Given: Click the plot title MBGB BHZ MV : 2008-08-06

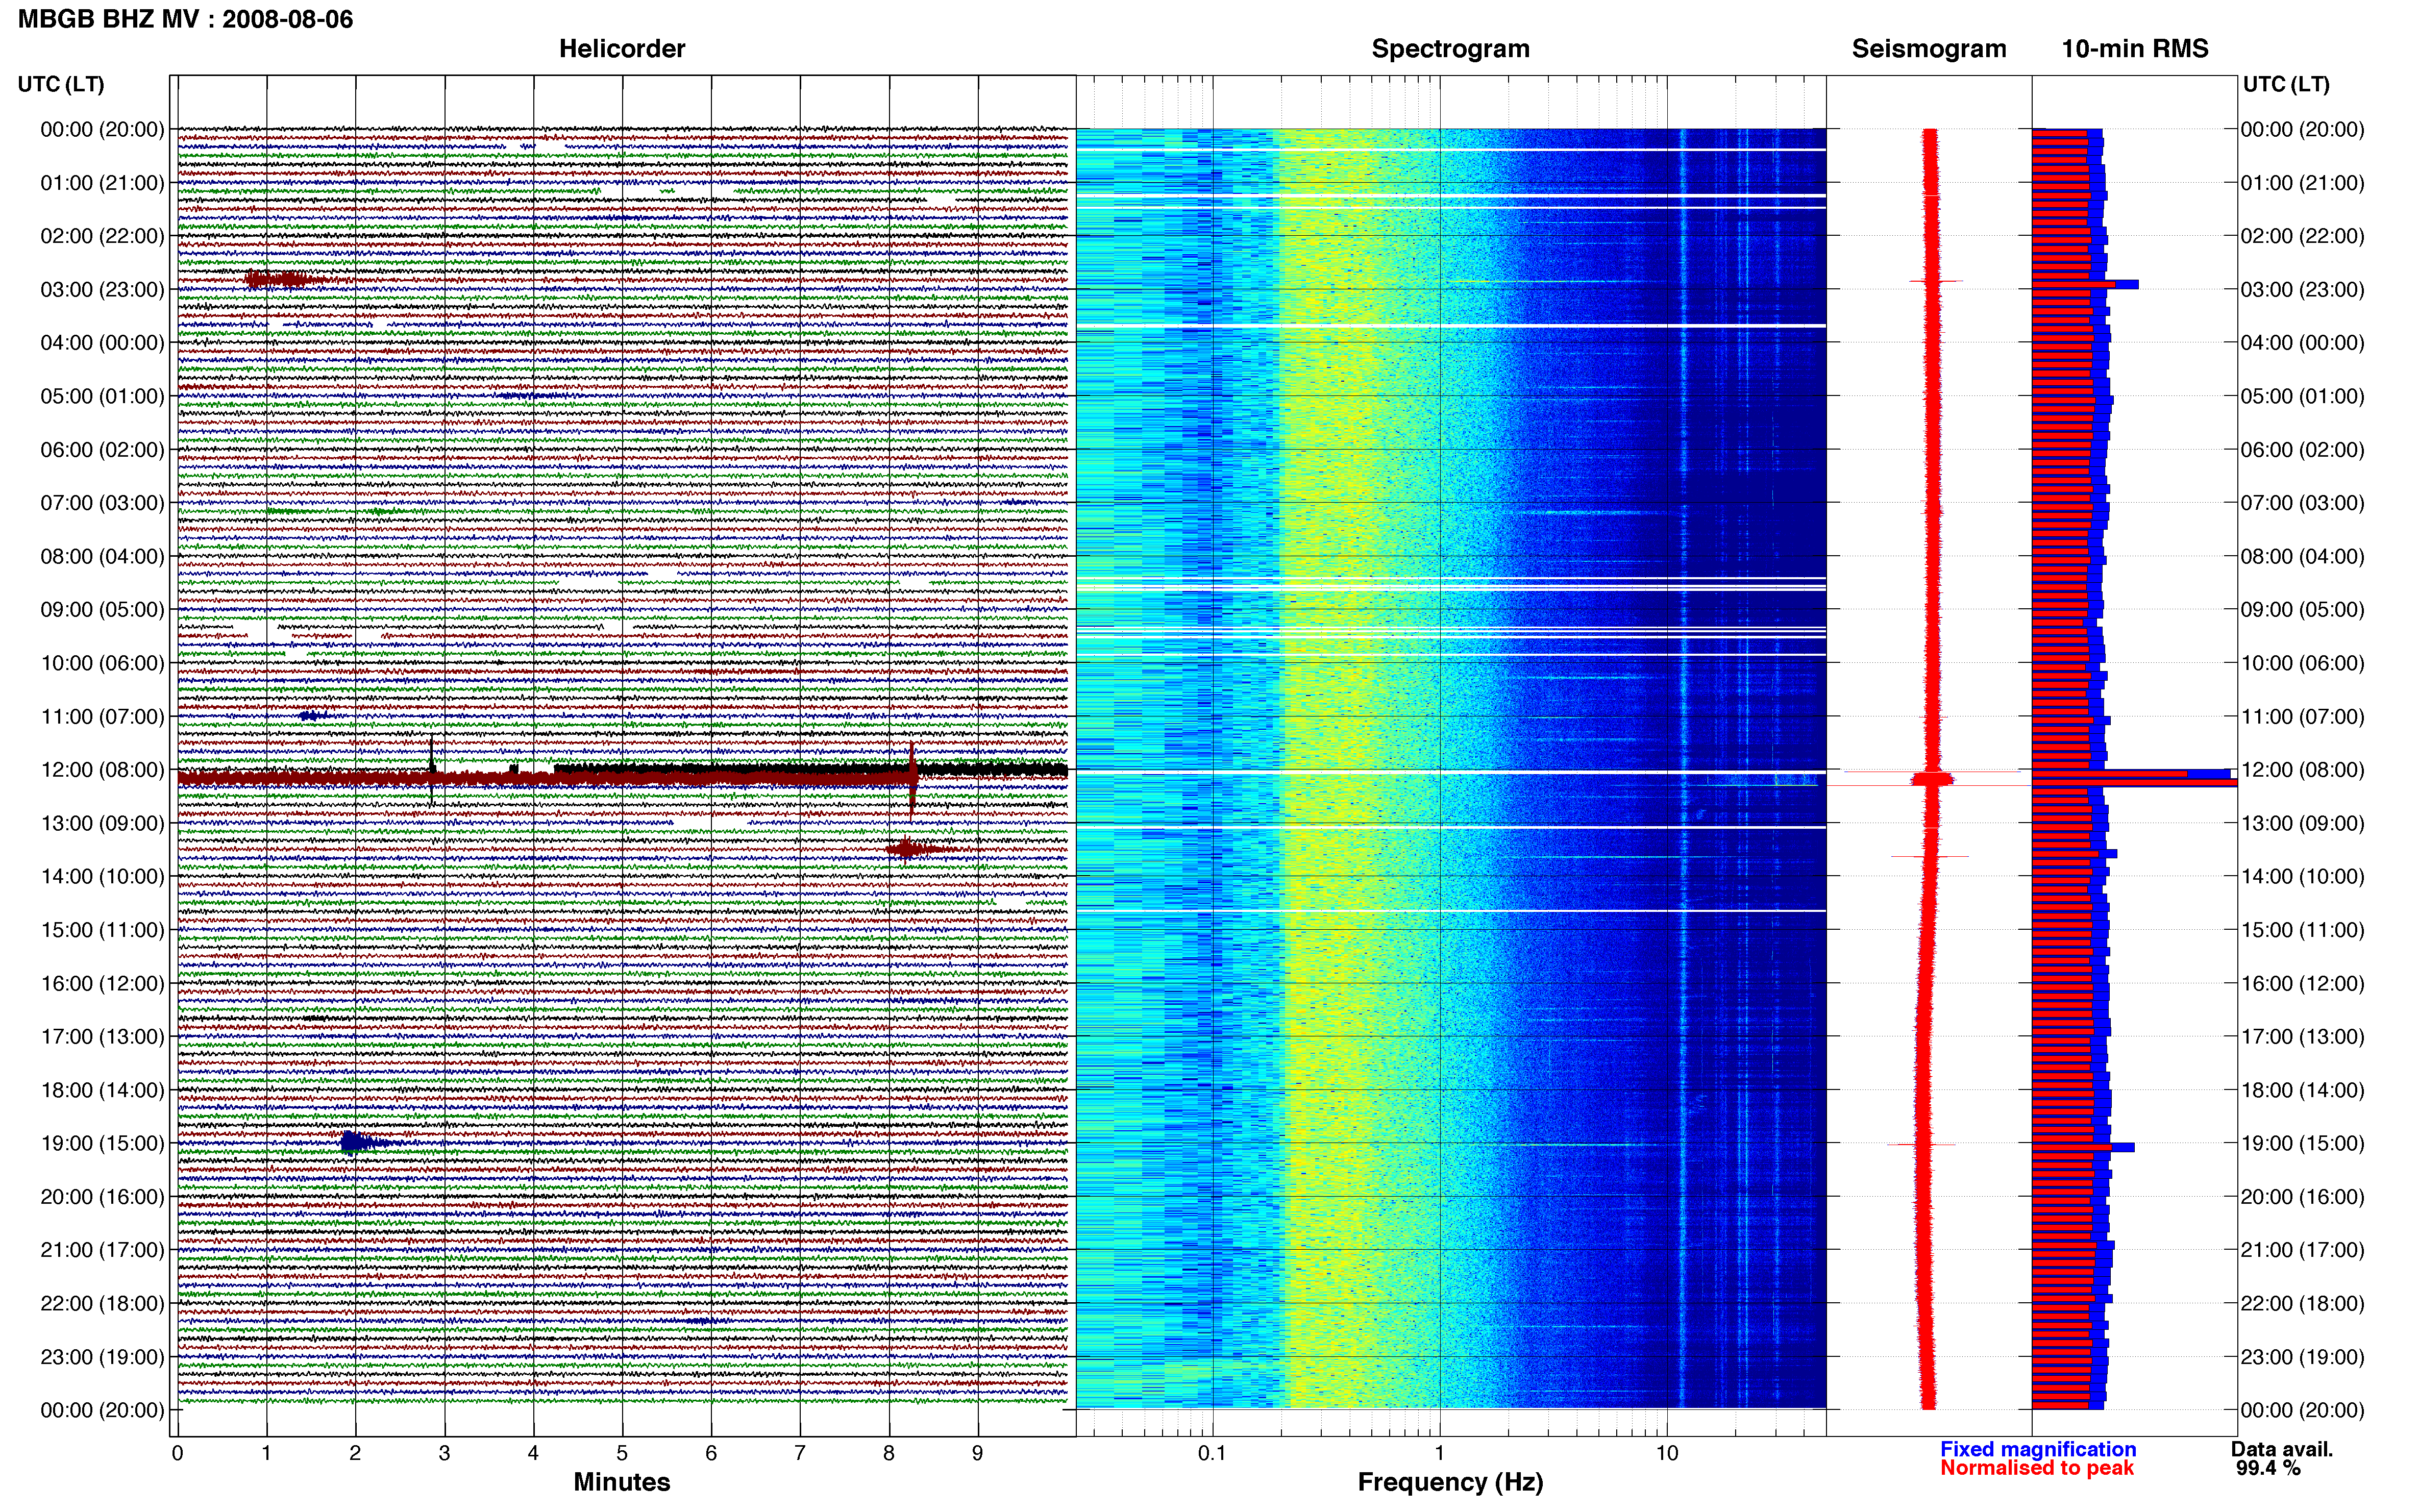Looking at the screenshot, I should pyautogui.click(x=185, y=19).
